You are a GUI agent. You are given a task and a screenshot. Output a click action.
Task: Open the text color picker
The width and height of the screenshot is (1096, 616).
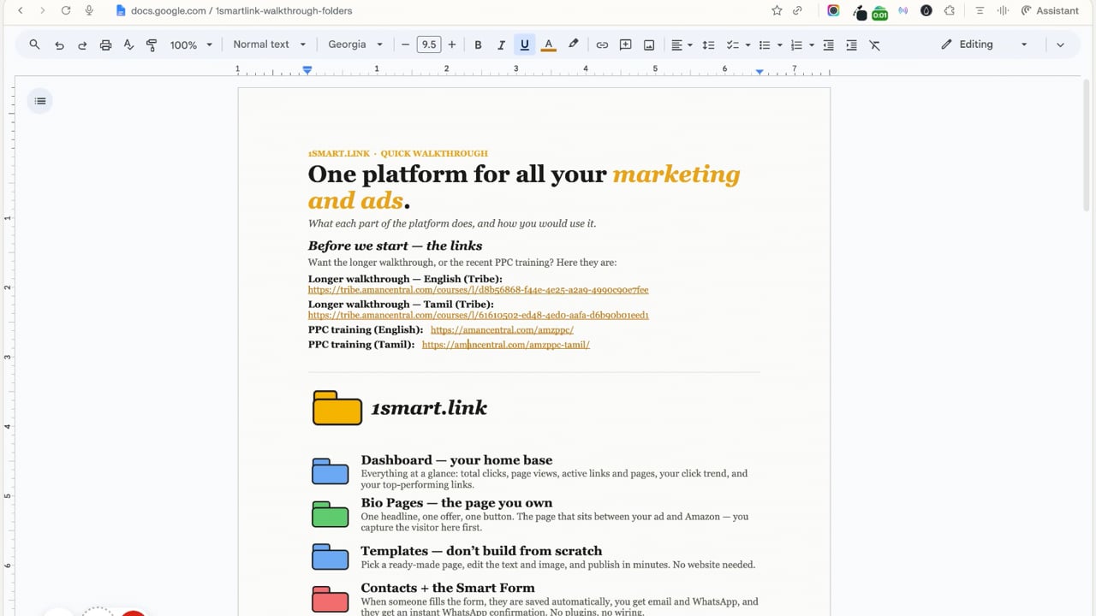[x=549, y=44]
